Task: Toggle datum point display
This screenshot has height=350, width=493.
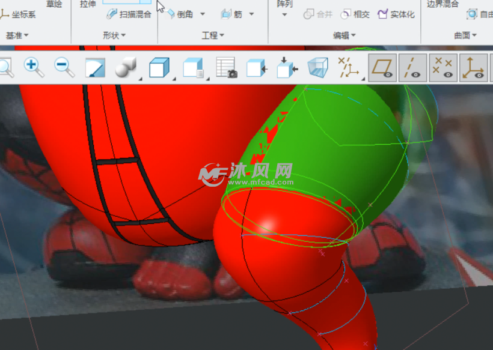Action: tap(442, 67)
